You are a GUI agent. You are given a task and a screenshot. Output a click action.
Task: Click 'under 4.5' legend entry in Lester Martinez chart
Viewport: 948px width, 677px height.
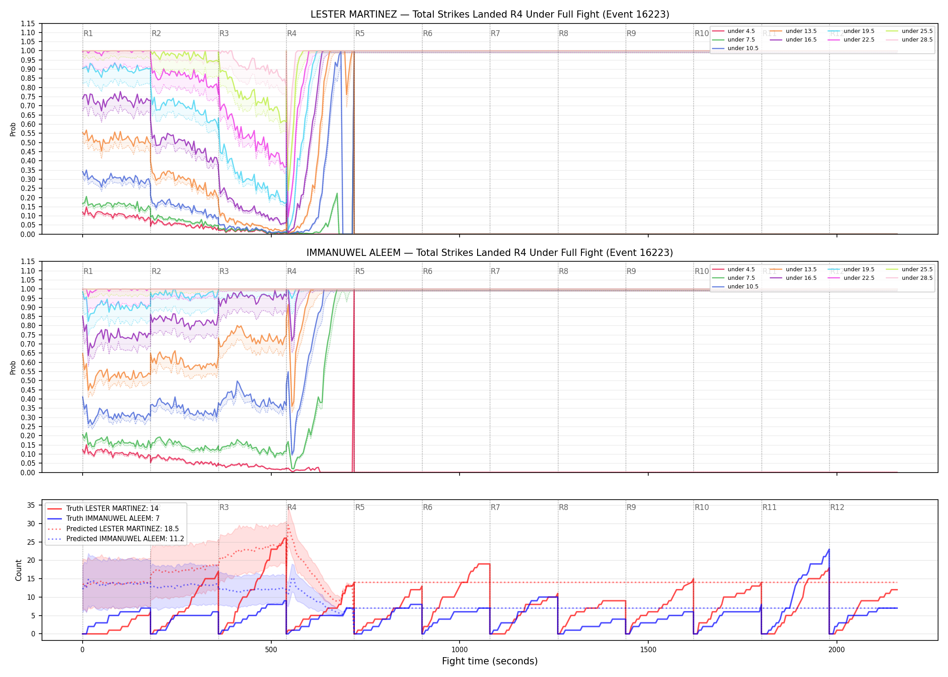pos(734,31)
